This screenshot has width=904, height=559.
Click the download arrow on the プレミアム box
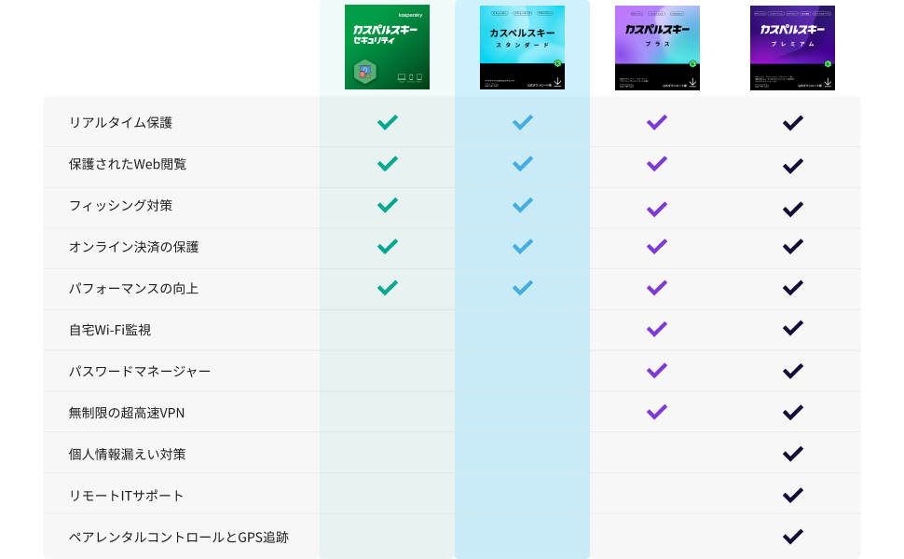(828, 82)
